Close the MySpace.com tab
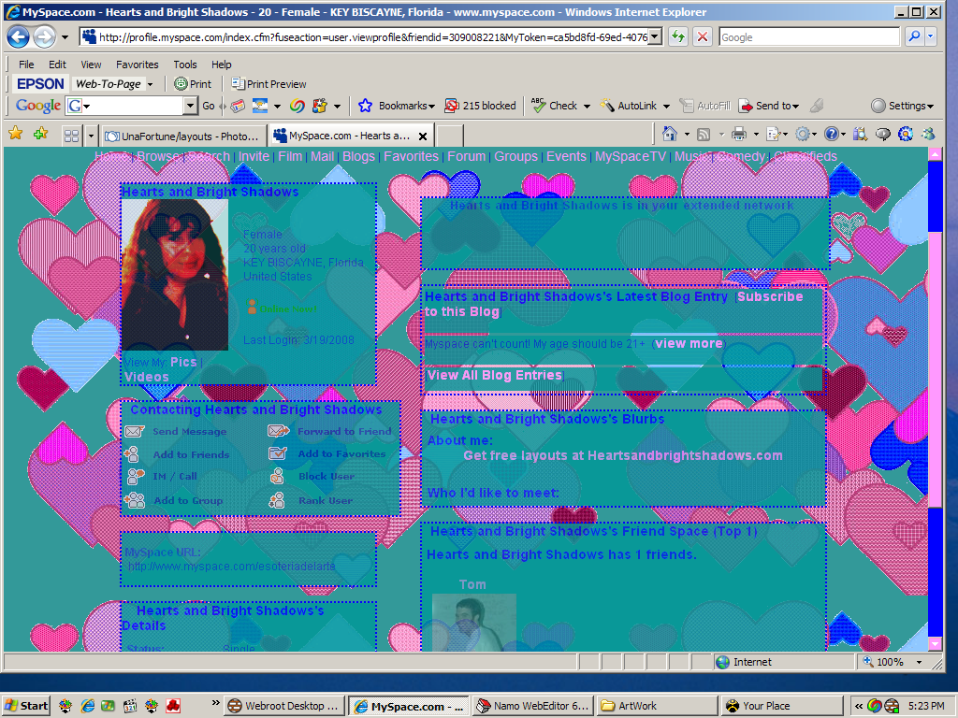This screenshot has width=958, height=718. 422,136
